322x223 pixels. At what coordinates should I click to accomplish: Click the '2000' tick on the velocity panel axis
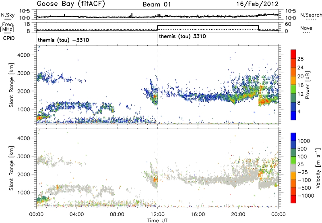pyautogui.click(x=23, y=174)
